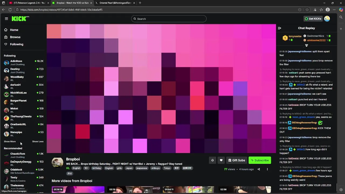This screenshot has width=345, height=194.
Task: Click the browser profile account icon
Action: coord(328,10)
